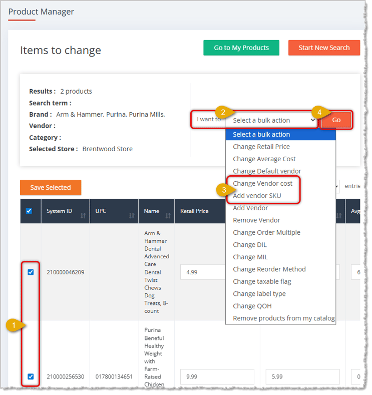The width and height of the screenshot is (372, 395).
Task: Click the Start New Search button
Action: 324,48
